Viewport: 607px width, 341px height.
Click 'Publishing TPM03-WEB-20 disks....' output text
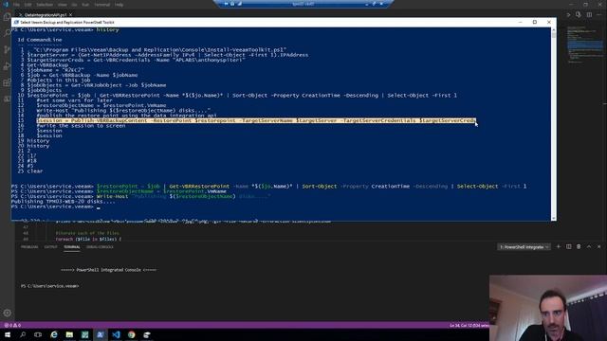pyautogui.click(x=64, y=202)
